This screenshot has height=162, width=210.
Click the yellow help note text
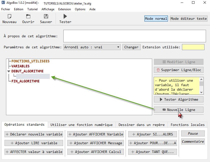177,86
